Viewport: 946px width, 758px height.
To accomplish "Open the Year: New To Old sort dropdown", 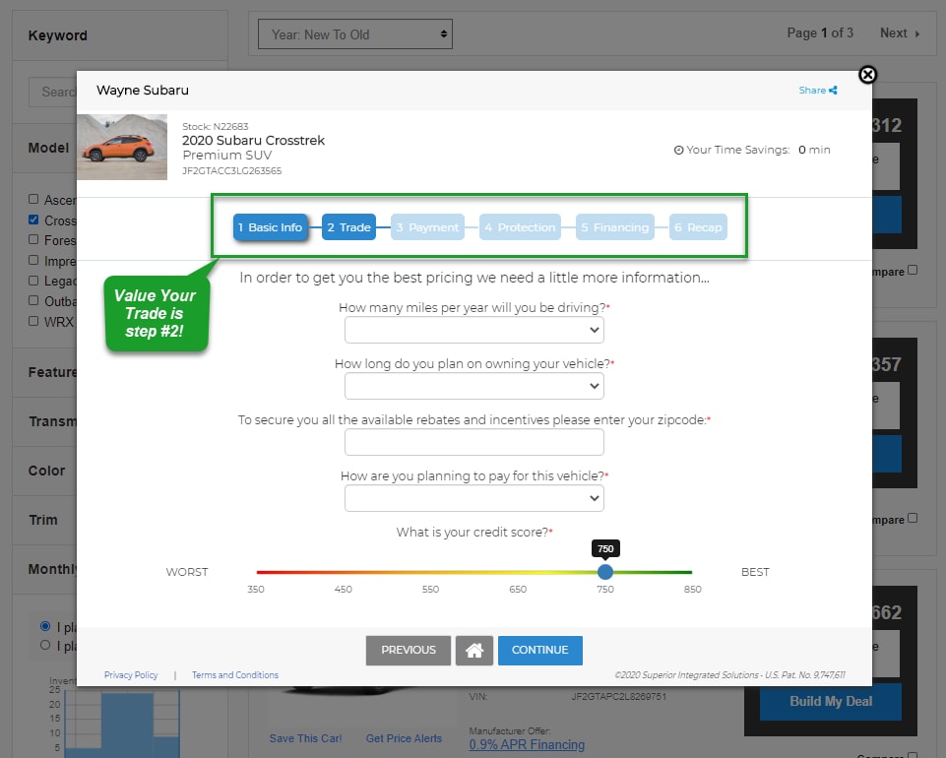I will (354, 34).
